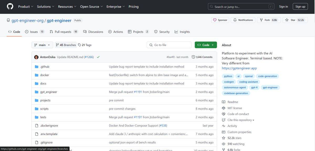Click the AntonOsika avatar thumbnail
The width and height of the screenshot is (315, 151).
(36, 57)
